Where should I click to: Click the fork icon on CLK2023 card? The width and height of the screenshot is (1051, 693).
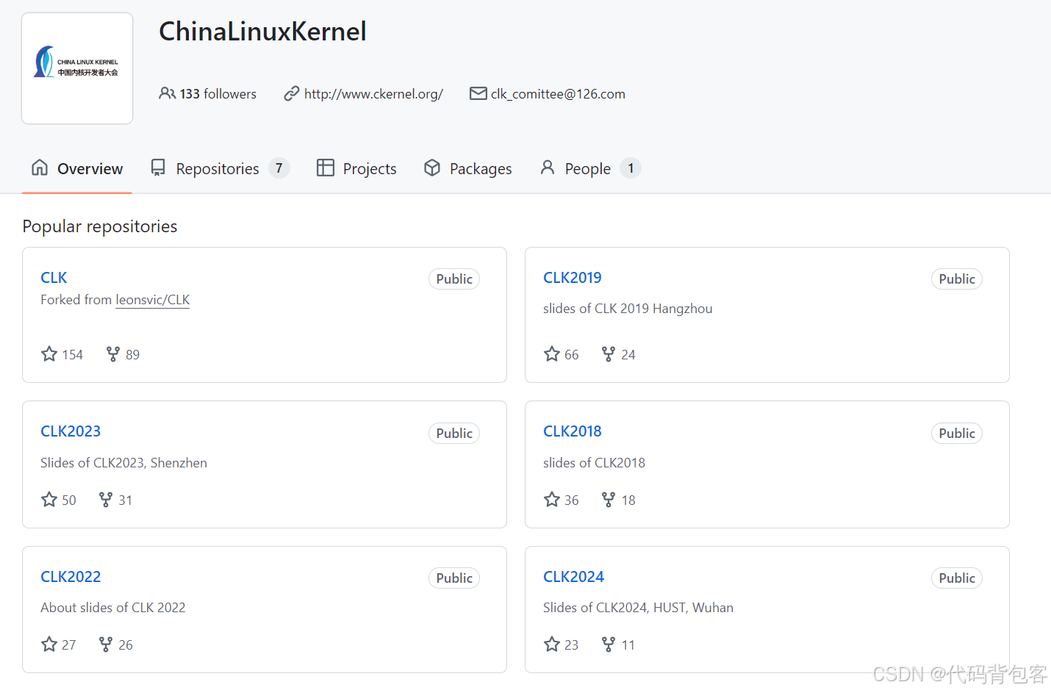tap(106, 500)
